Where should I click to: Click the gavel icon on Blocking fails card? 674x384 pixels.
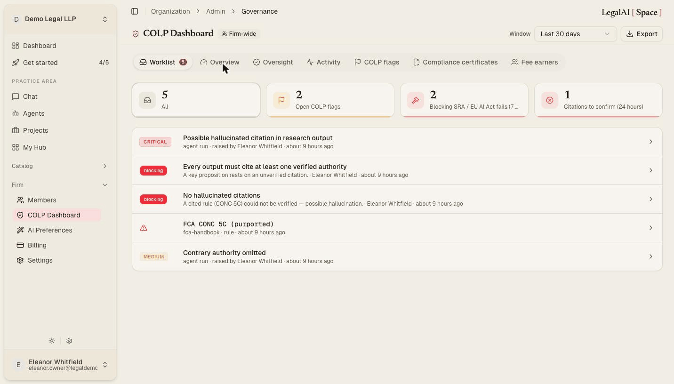pos(416,100)
